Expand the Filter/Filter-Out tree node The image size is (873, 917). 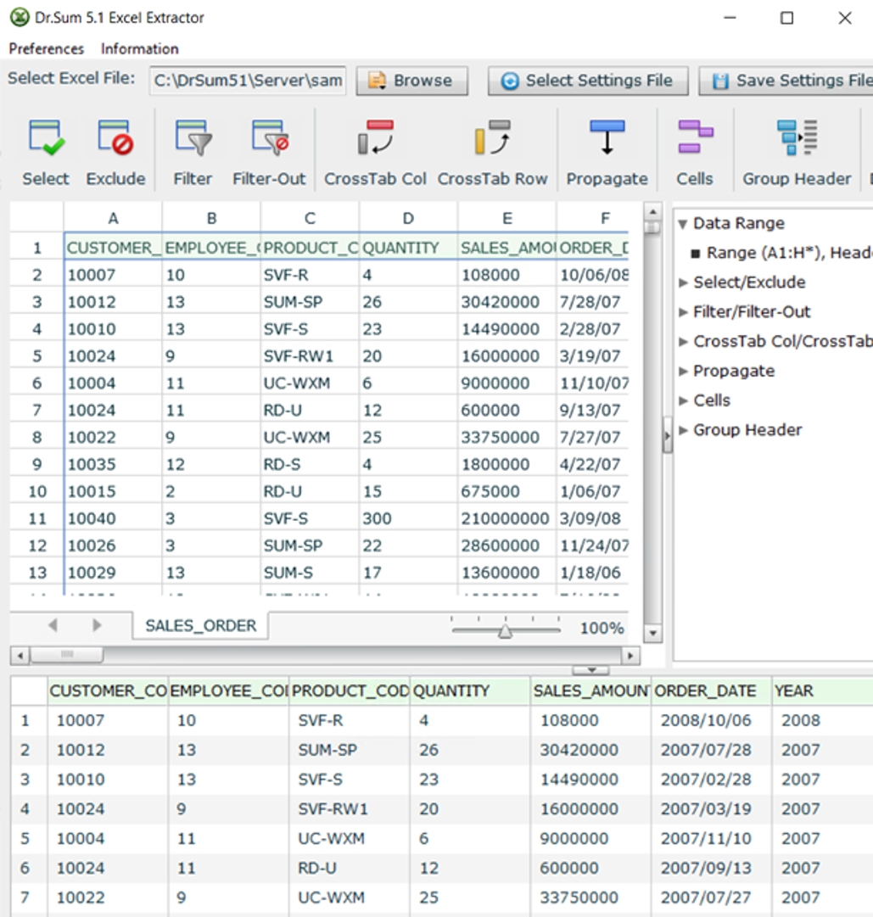684,312
